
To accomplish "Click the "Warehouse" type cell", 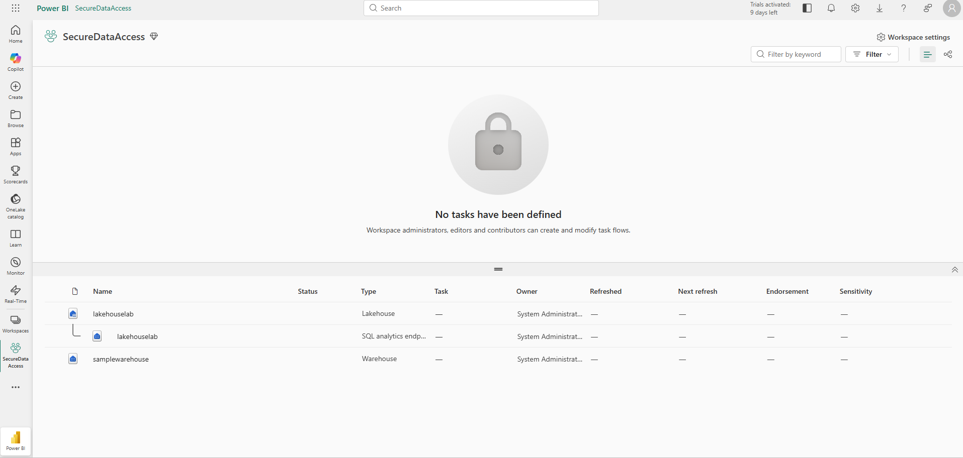I will [379, 359].
